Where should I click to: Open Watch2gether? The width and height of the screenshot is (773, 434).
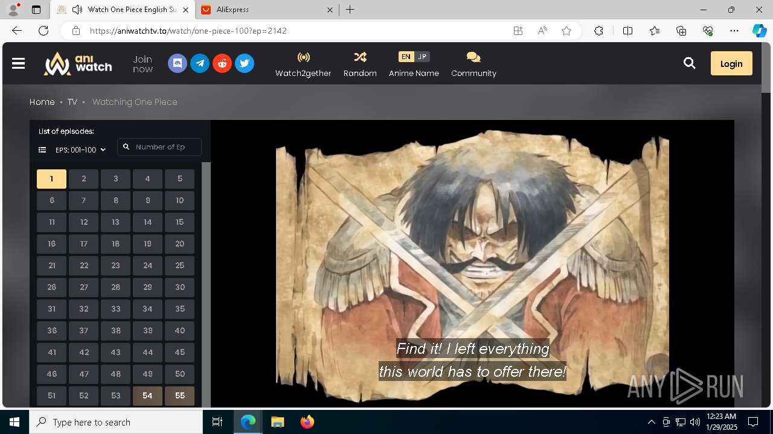[303, 64]
